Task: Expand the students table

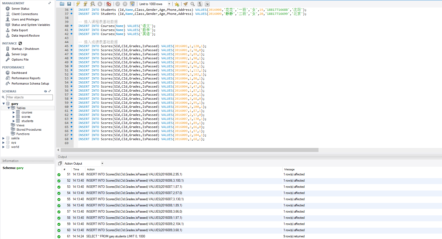Action: pos(13,121)
